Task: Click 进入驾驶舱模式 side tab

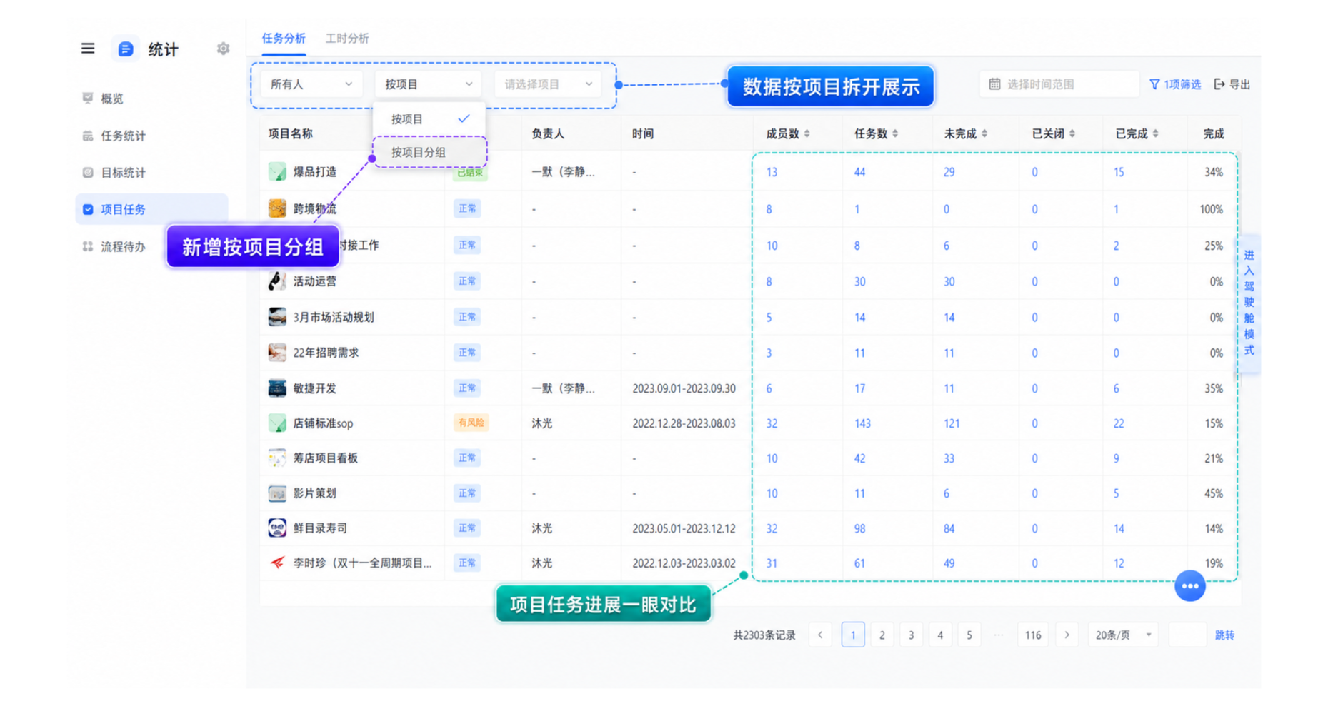Action: coord(1249,303)
